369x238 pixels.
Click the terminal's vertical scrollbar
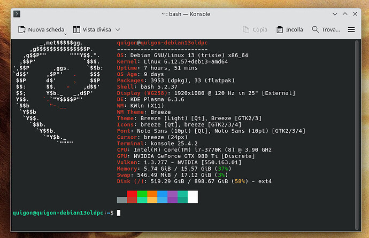tap(357, 135)
